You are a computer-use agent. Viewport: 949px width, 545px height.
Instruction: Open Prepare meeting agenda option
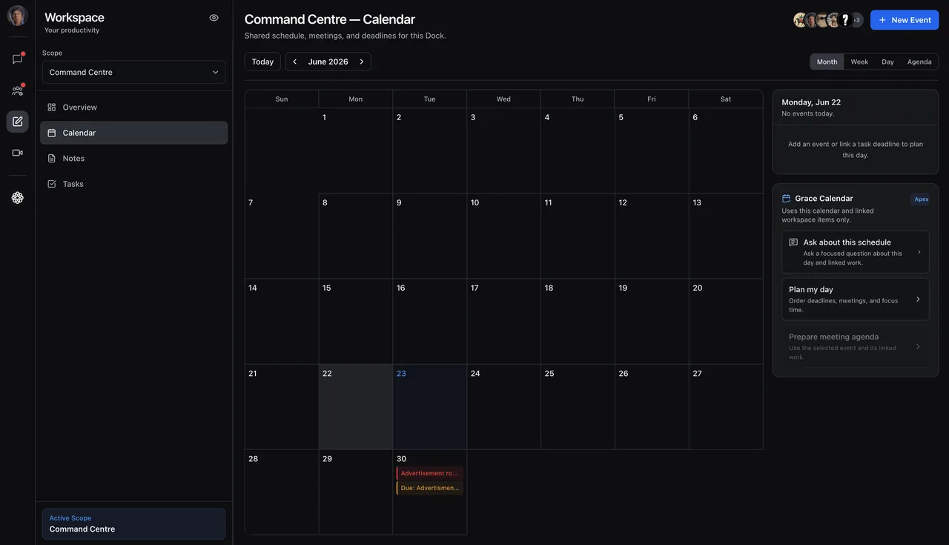click(856, 346)
